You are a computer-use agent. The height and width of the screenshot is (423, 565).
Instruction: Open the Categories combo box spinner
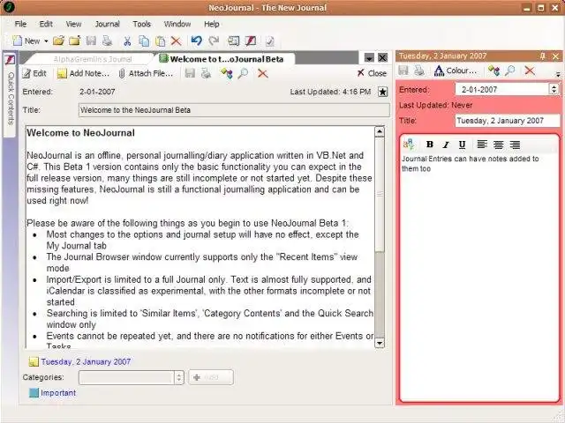click(x=179, y=377)
